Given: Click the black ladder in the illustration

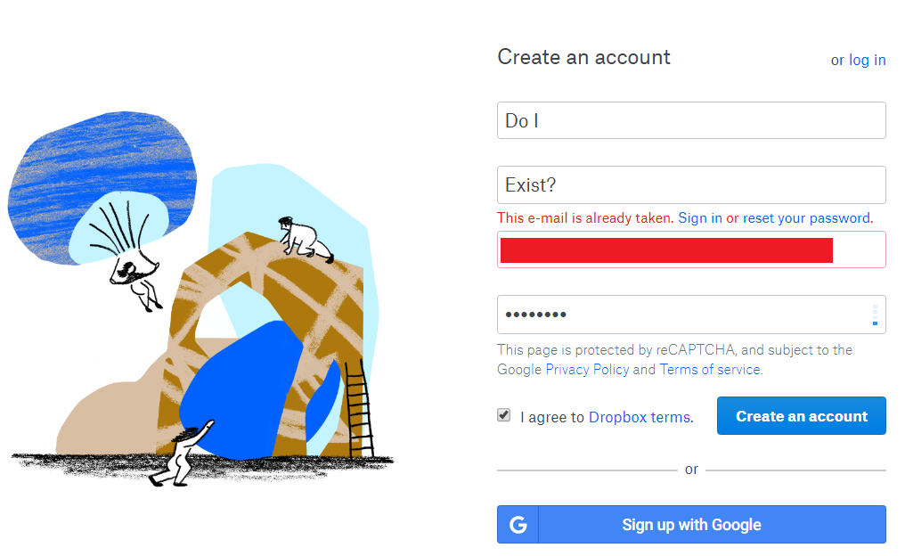Looking at the screenshot, I should pyautogui.click(x=359, y=409).
